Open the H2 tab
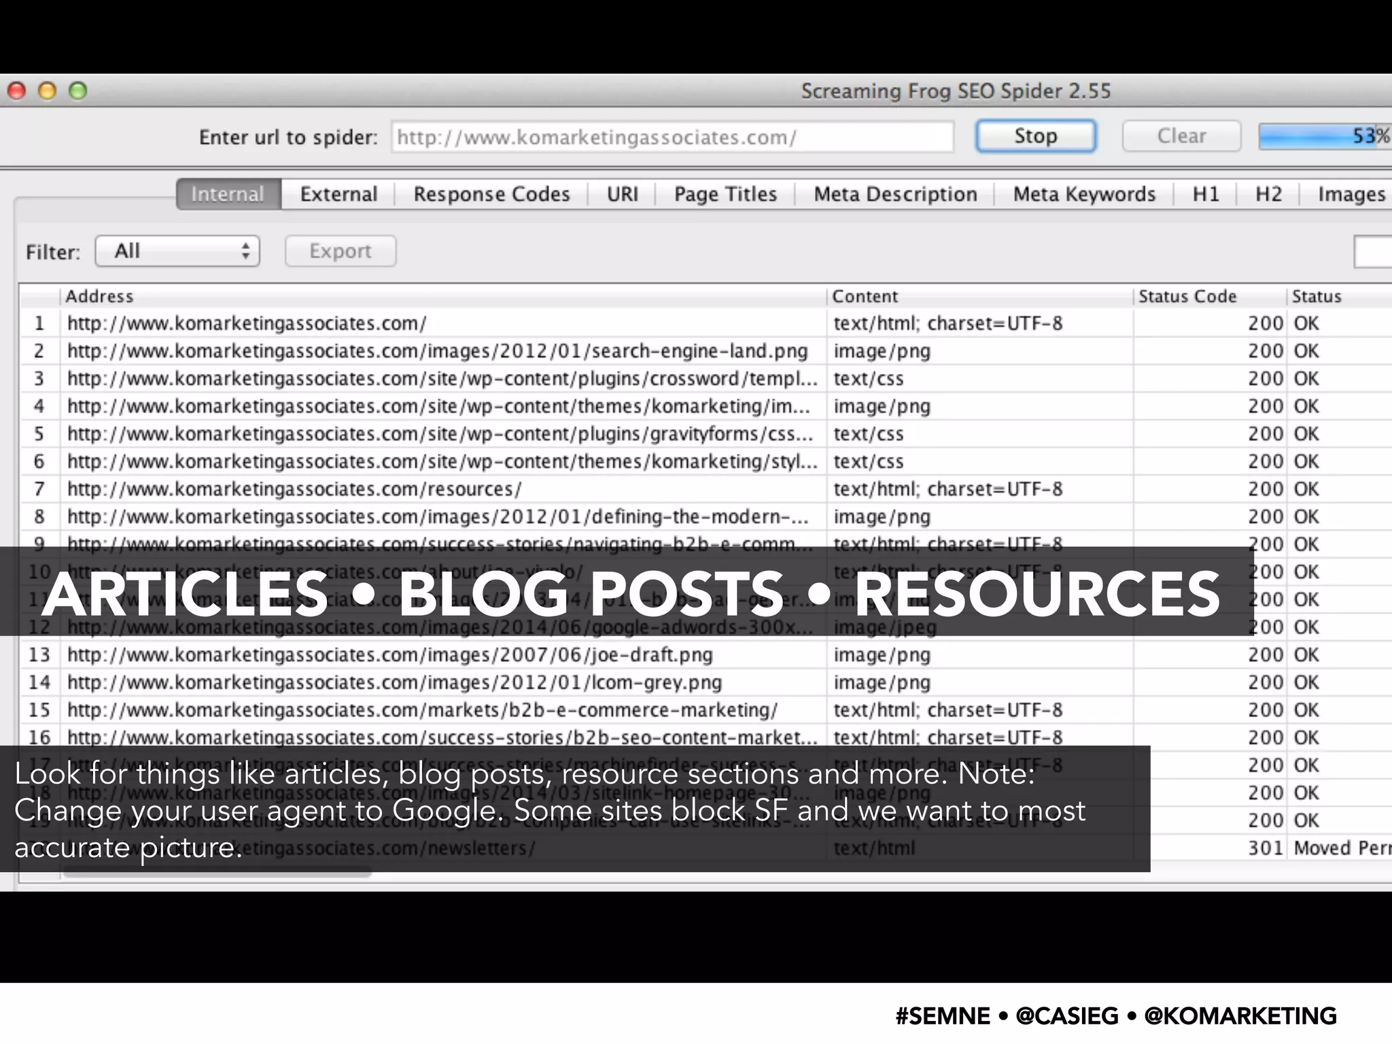 tap(1268, 194)
